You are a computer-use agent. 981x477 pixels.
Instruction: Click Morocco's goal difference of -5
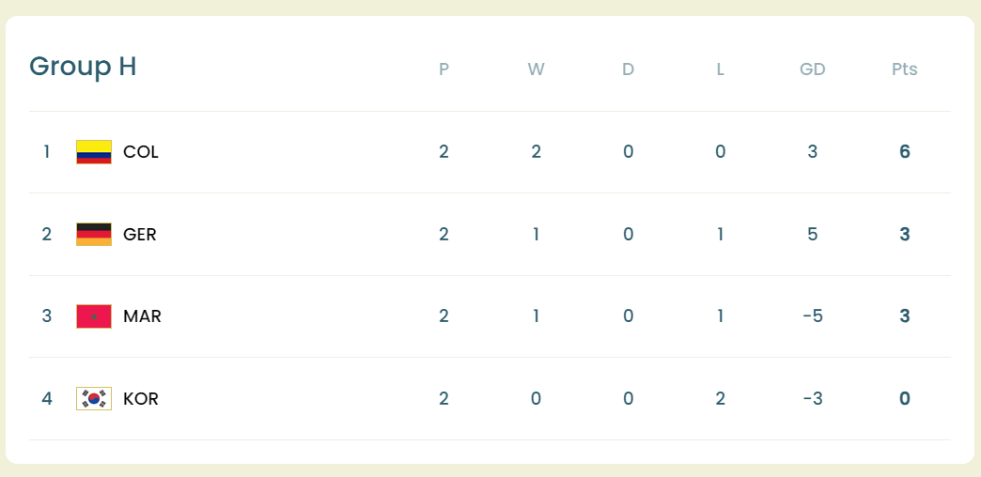click(x=813, y=316)
